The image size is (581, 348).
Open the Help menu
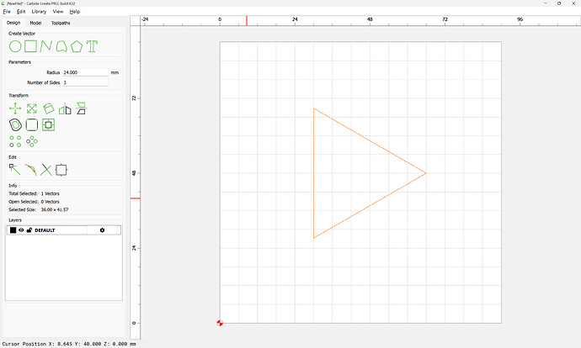(74, 12)
